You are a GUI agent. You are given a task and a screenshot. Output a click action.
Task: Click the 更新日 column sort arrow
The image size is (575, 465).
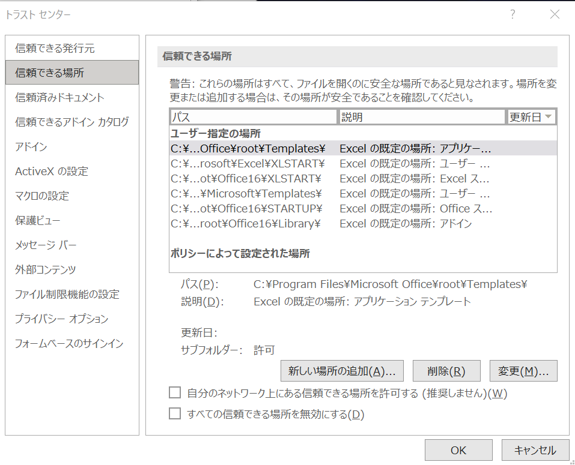tap(549, 117)
